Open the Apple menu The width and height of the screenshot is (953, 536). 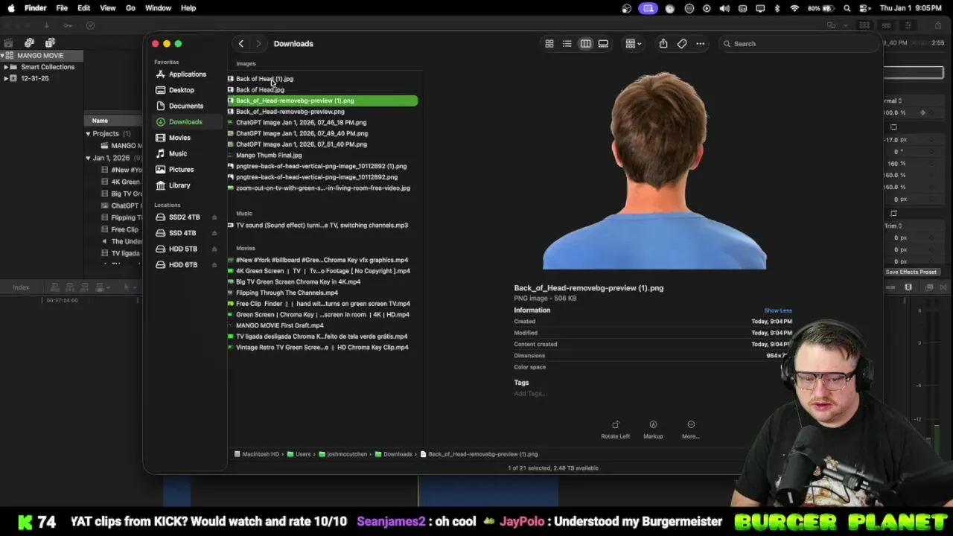coord(11,8)
